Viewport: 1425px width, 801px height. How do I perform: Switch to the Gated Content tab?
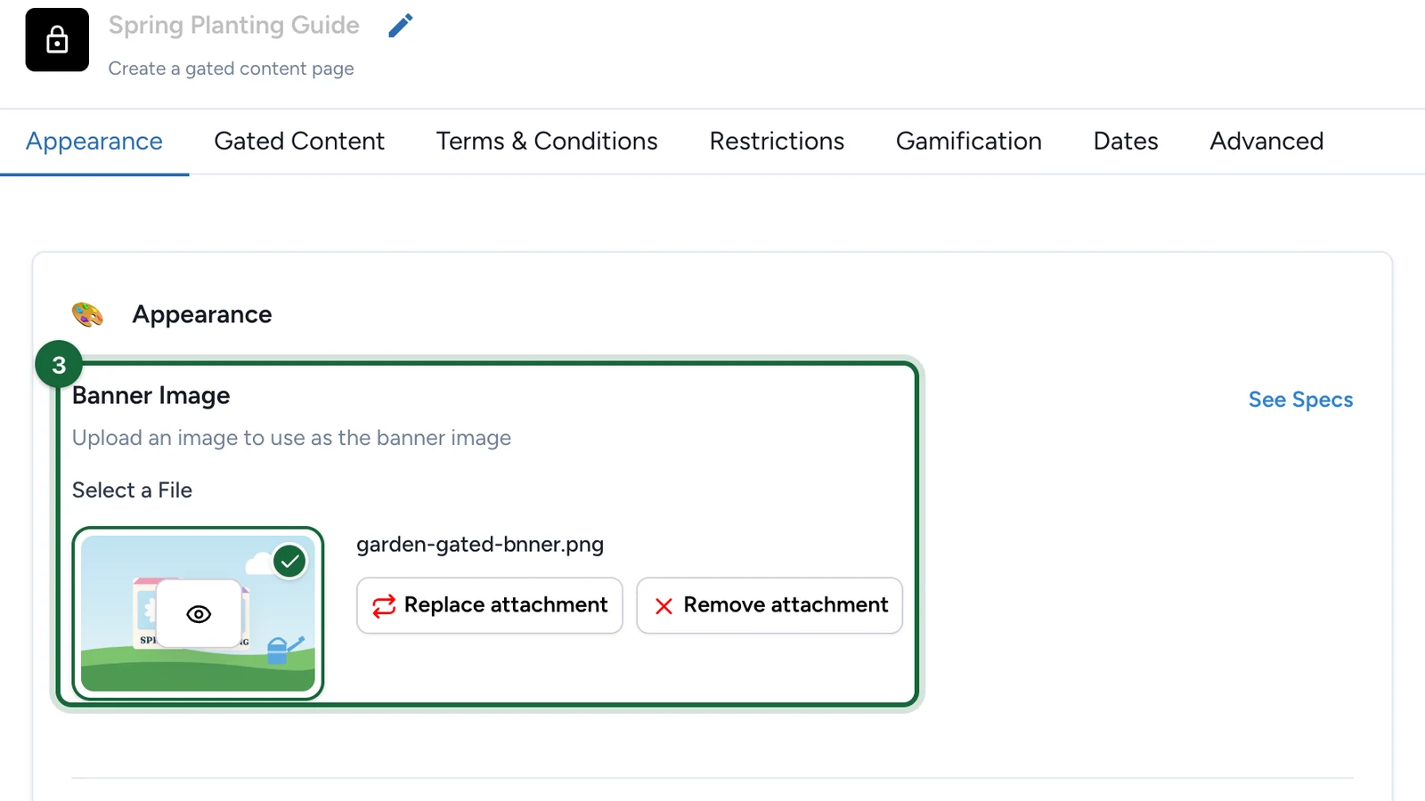(x=299, y=141)
